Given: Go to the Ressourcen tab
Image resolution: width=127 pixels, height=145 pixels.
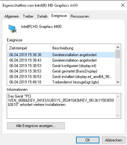Looking at the screenshot, I should tap(80, 16).
